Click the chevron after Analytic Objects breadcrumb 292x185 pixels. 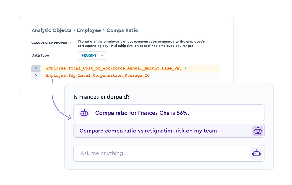(74, 30)
